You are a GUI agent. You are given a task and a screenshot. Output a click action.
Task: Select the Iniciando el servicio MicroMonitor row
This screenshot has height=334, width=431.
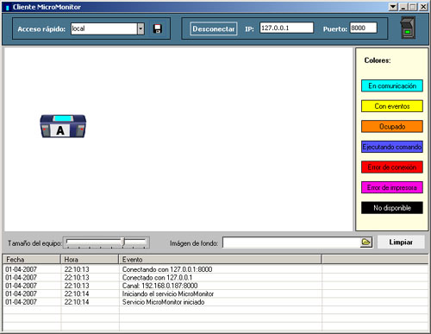tap(215, 293)
